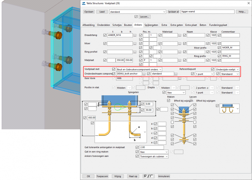This screenshot has height=180, width=252.
Task: Open highlighted Standaard dropdown
Action: click(230, 74)
